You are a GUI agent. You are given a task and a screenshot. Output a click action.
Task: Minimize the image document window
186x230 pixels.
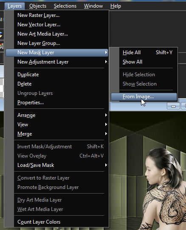click(x=173, y=106)
